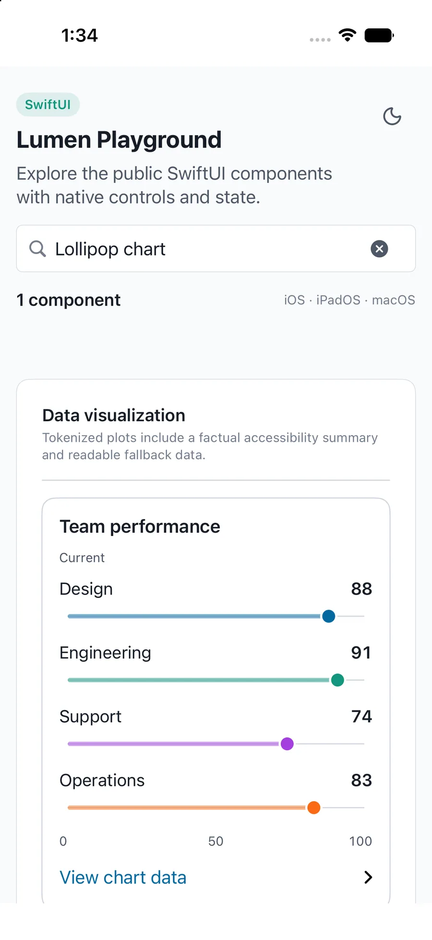Click the Explore the public SwiftUI components subtitle
Viewport: 432px width, 940px height.
tap(174, 185)
